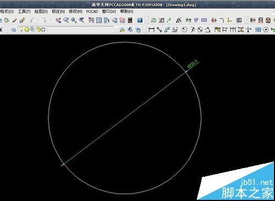This screenshot has height=201, width=275.
Task: Open the Layer Properties Manager icon
Action: [x=13, y=30]
